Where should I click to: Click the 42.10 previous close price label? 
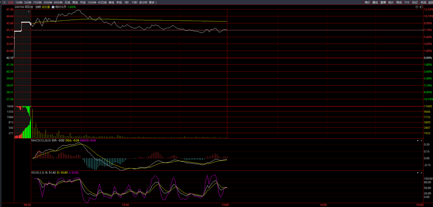click(10, 58)
